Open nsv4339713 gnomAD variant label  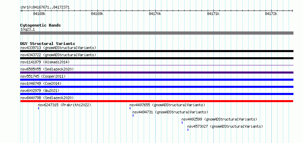[58, 48]
